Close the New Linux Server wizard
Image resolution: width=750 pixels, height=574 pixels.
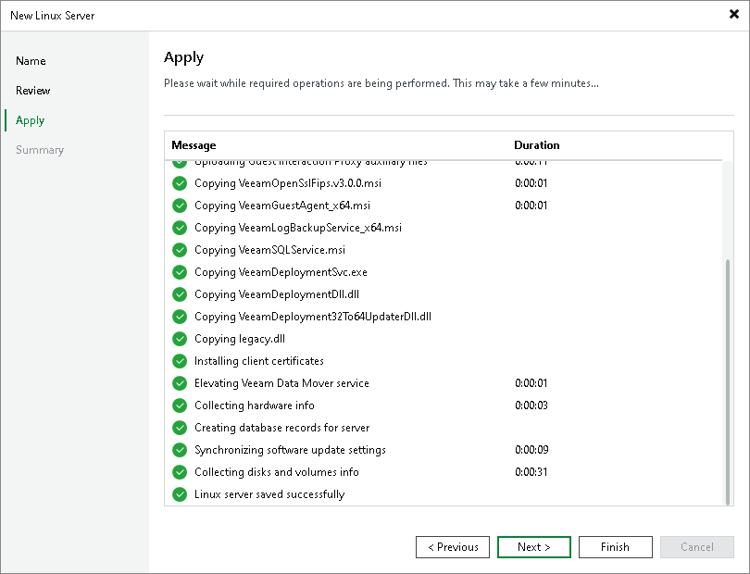coord(736,15)
